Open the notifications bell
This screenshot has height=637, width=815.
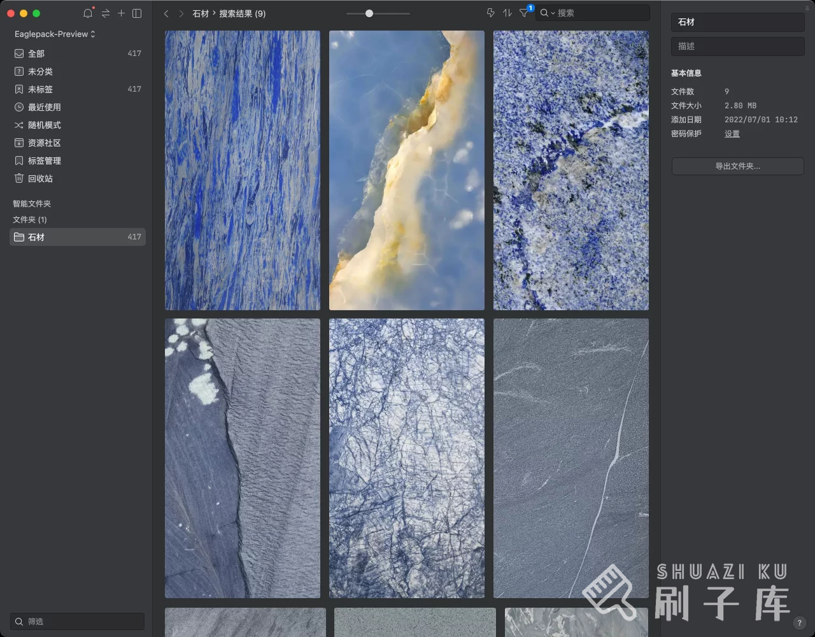[x=88, y=13]
